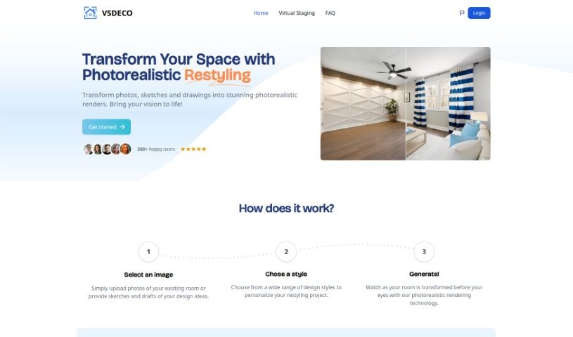Image resolution: width=573 pixels, height=337 pixels.
Task: Click the empty room before image
Action: point(363,103)
